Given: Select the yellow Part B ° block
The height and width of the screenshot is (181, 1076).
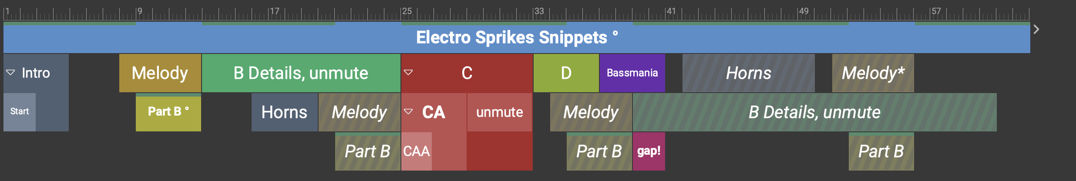Looking at the screenshot, I should pyautogui.click(x=168, y=112).
